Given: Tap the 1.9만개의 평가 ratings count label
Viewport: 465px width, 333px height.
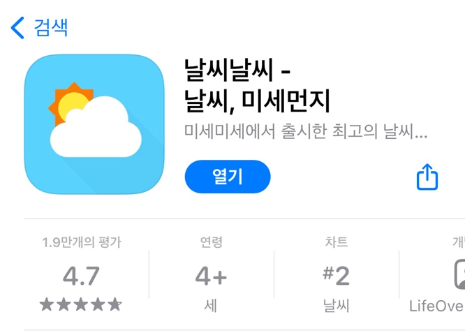Looking at the screenshot, I should click(x=82, y=242).
